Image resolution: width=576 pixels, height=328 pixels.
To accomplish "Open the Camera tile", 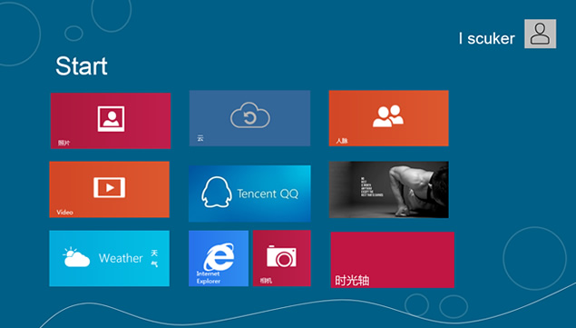I will tap(282, 258).
